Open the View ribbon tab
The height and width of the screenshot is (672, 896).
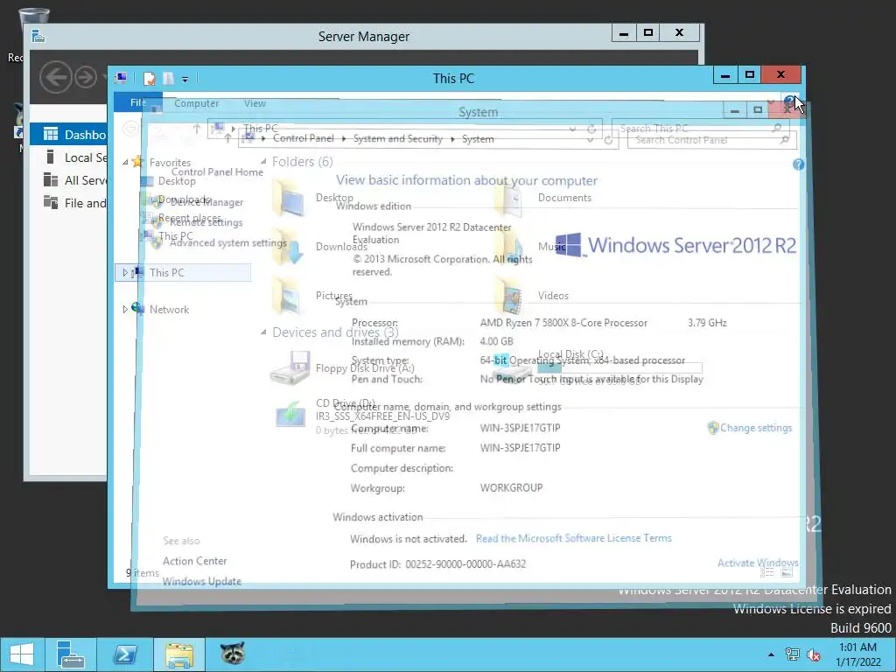(x=255, y=103)
